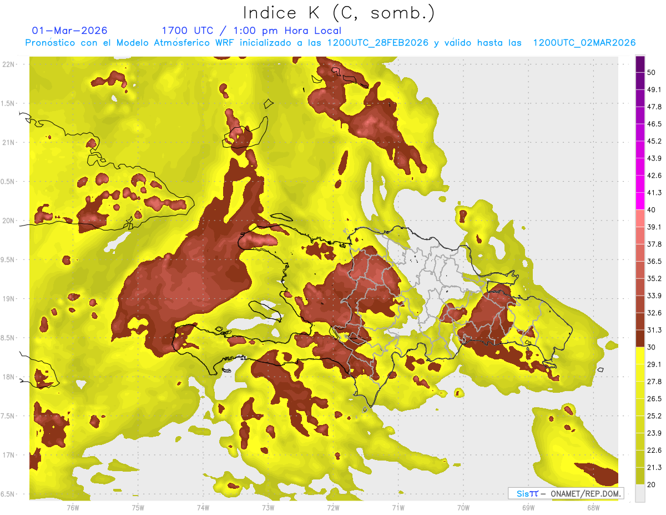Click the colorbar value "32.6"

[654, 313]
